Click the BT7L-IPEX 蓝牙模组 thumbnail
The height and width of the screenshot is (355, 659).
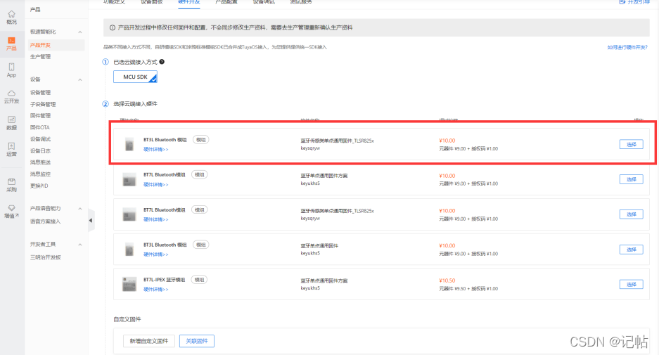129,285
